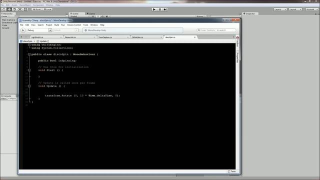
Task: Open MonoDevelop View menu
Action: (33, 25)
